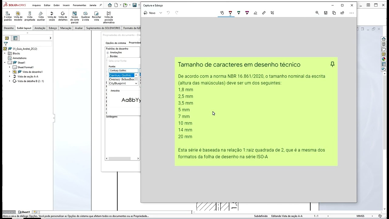The width and height of the screenshot is (389, 219).
Task: Click the Vista de detalhes tool
Action: click(x=63, y=16)
